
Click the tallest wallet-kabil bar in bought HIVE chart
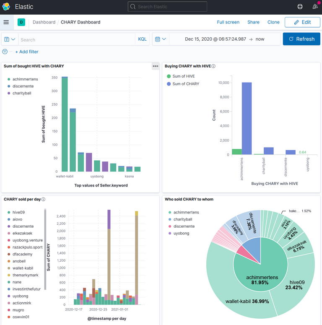pos(65,124)
